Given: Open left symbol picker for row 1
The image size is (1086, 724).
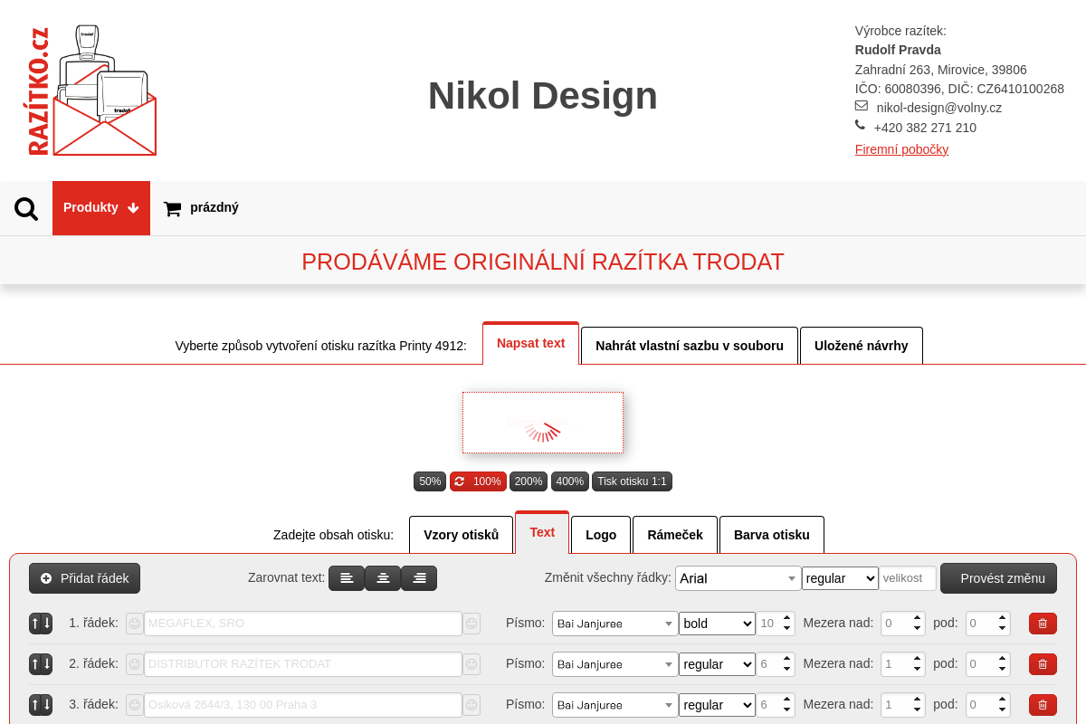Looking at the screenshot, I should [x=135, y=623].
